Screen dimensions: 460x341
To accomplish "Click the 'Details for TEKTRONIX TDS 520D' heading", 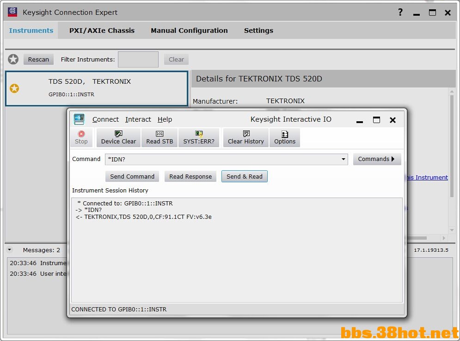I will [x=259, y=79].
